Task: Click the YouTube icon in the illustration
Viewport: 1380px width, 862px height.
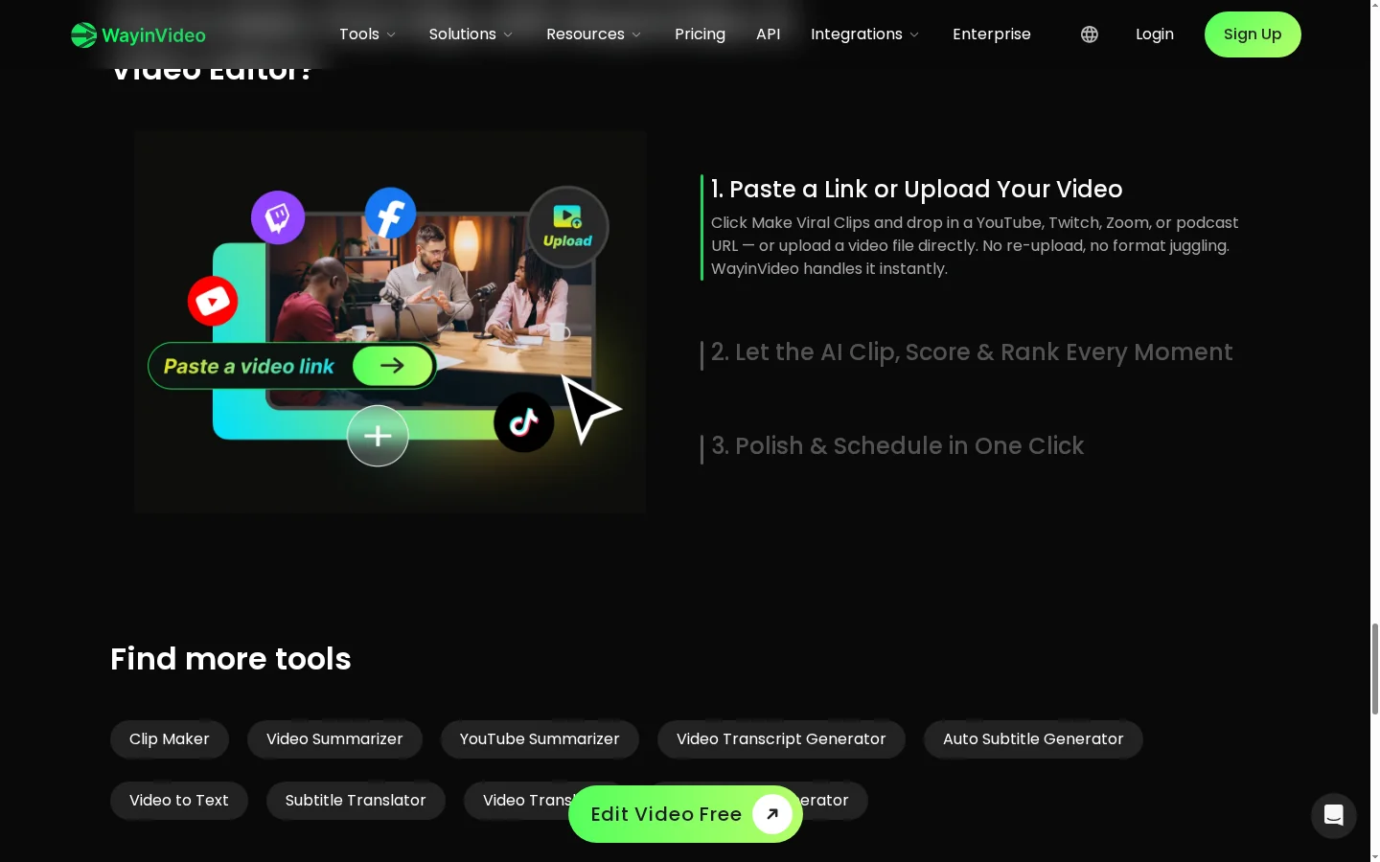Action: click(213, 302)
